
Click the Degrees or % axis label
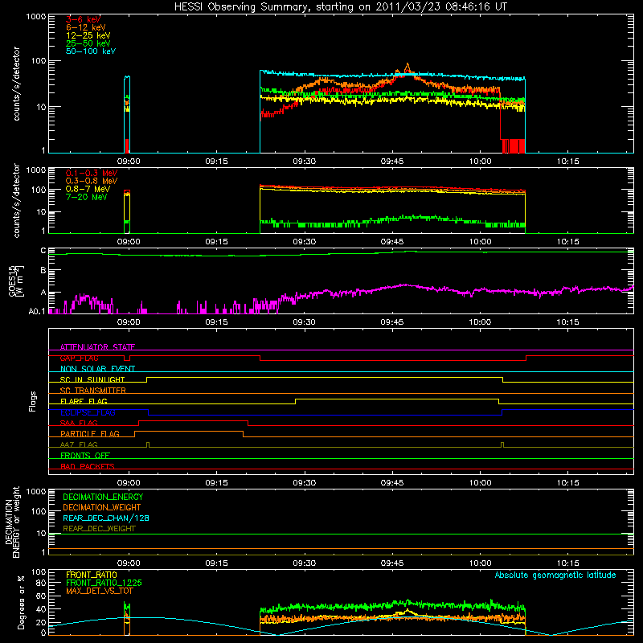pyautogui.click(x=21, y=602)
